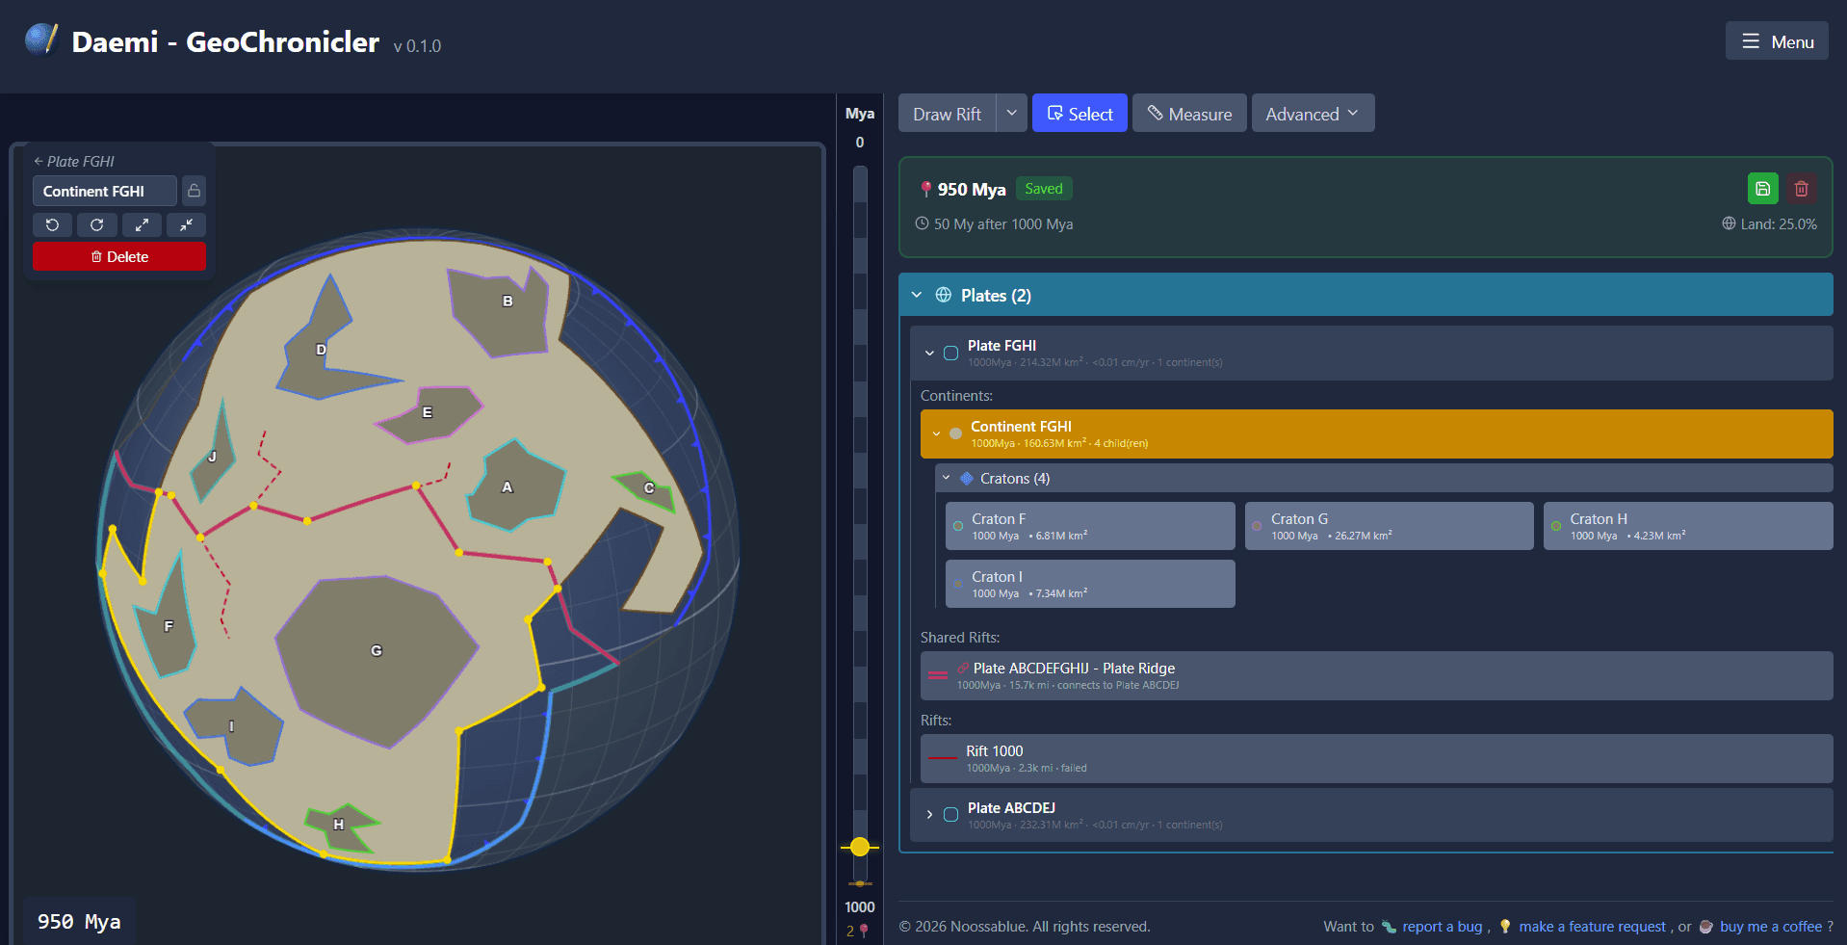Click the shrink arrows scale-down icon
The image size is (1847, 945).
pos(186,224)
